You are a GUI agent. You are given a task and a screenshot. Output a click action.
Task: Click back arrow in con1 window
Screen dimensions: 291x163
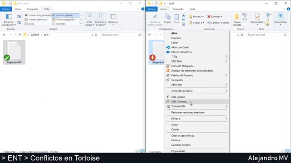click(4, 35)
